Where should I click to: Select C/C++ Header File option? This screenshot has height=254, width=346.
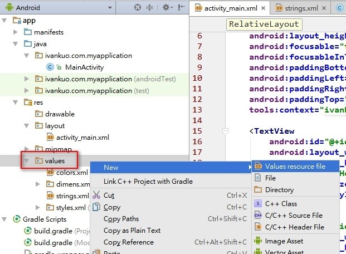pyautogui.click(x=295, y=227)
